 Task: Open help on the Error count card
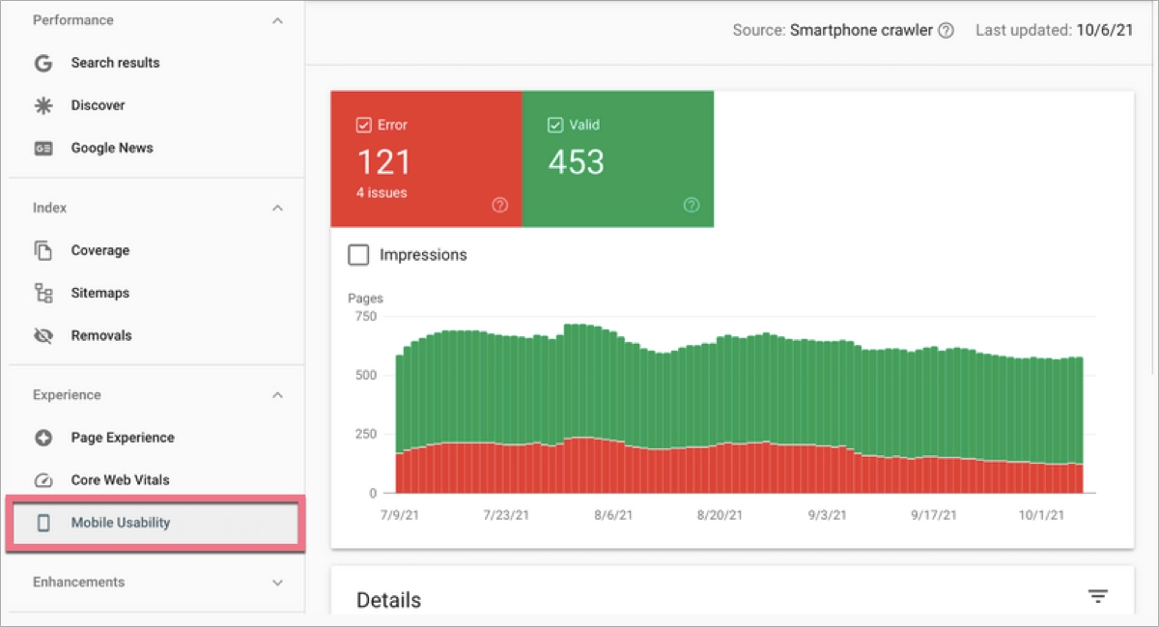[x=500, y=204]
